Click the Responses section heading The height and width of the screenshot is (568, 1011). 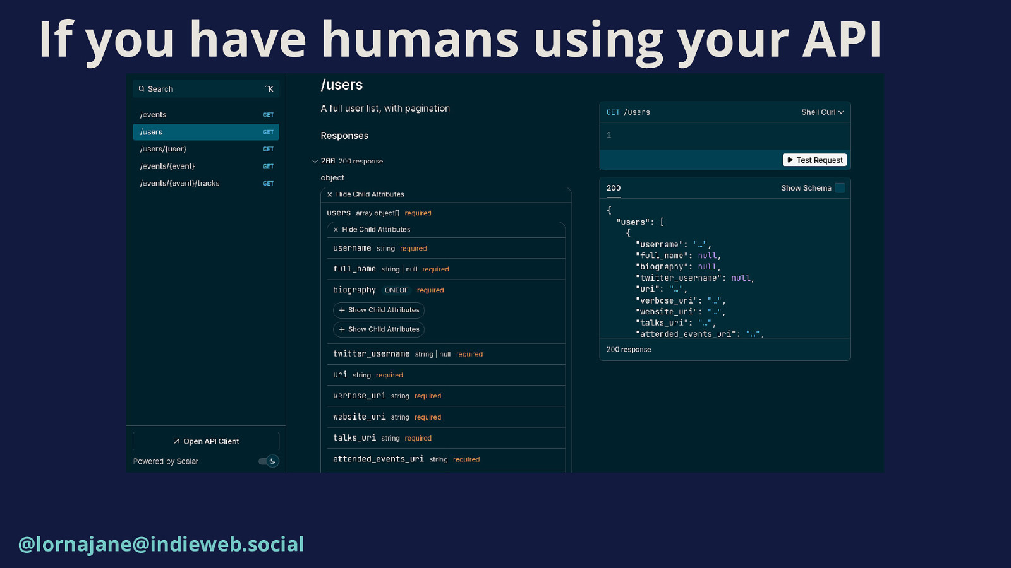coord(344,136)
